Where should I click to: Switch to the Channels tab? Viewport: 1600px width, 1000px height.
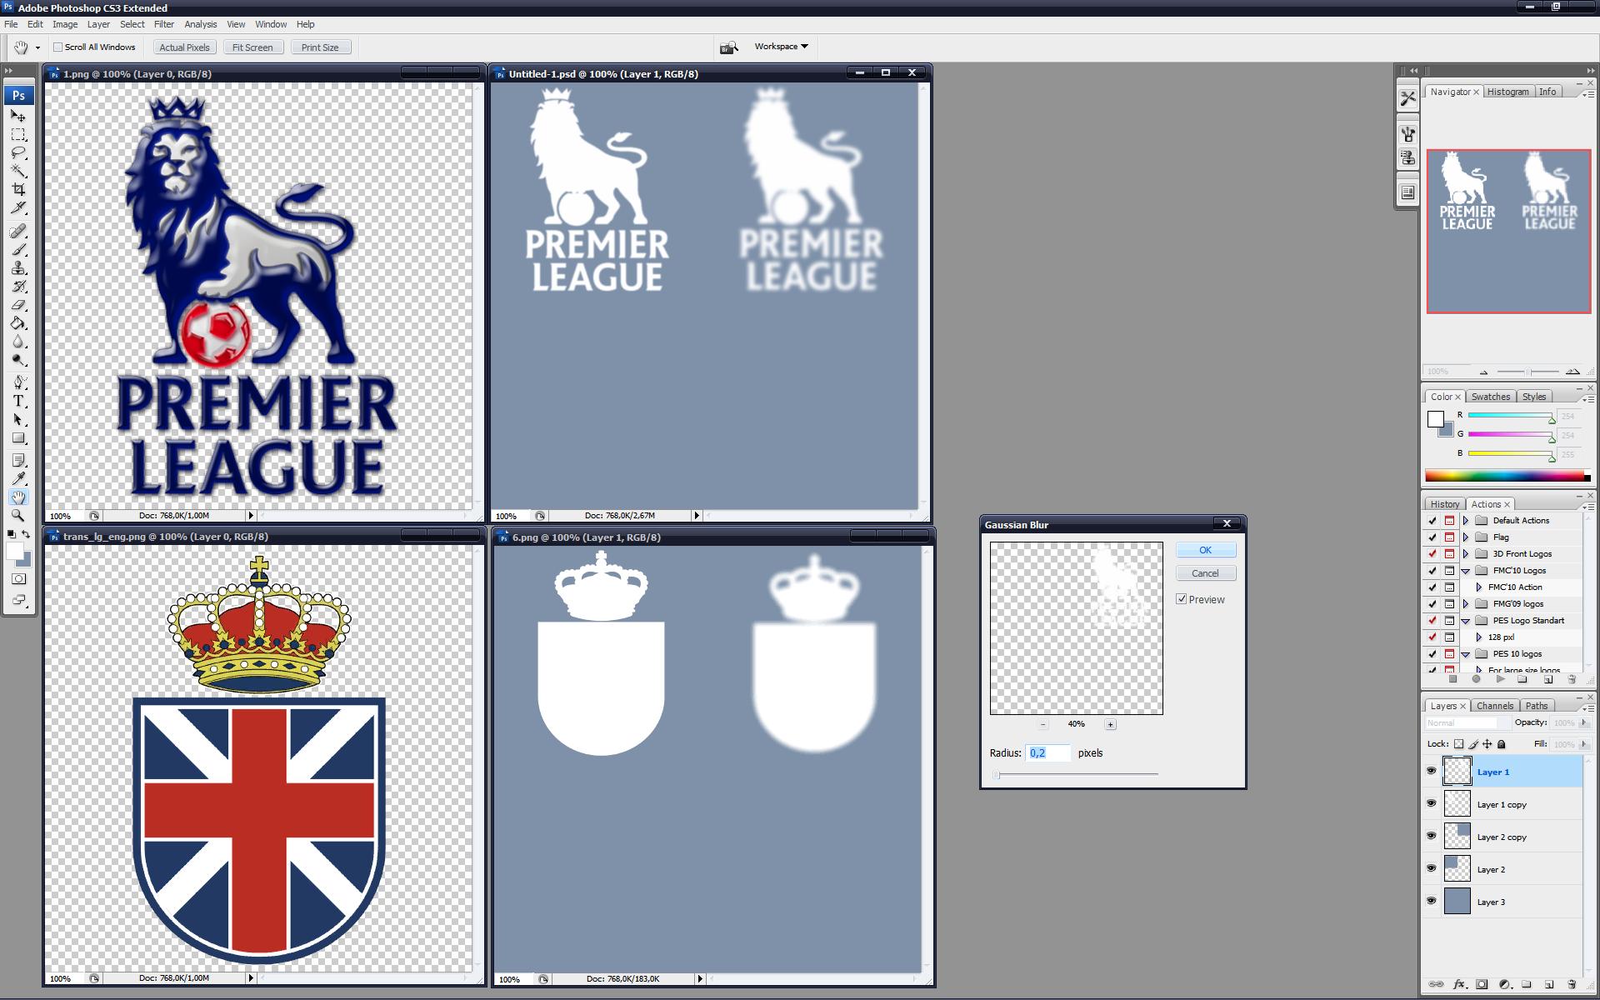click(1495, 706)
